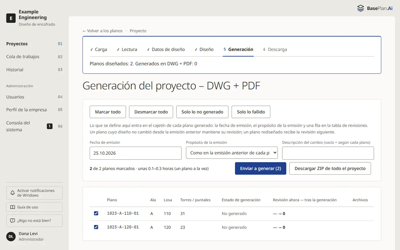Open the Guía de uso button
400x250 pixels.
[x=34, y=207]
